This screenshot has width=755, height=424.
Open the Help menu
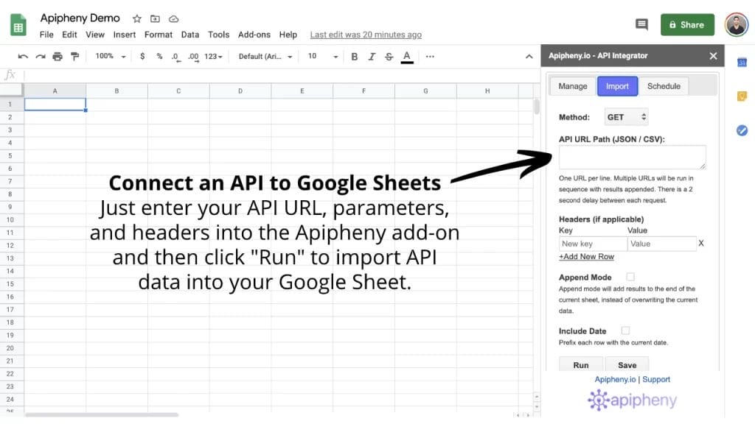click(288, 35)
